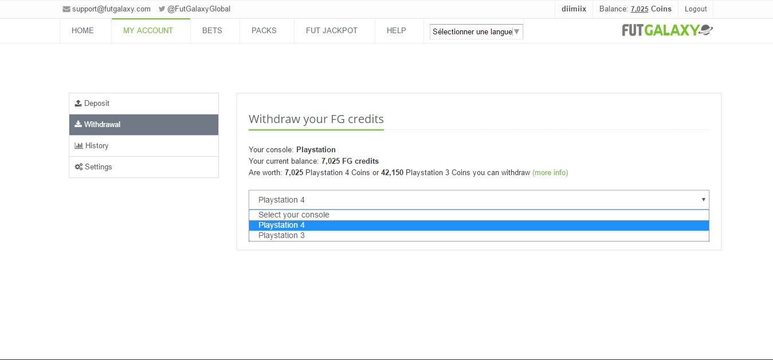Click the support@futgalaxy.com email link
Image resolution: width=773 pixels, height=360 pixels.
click(x=111, y=9)
